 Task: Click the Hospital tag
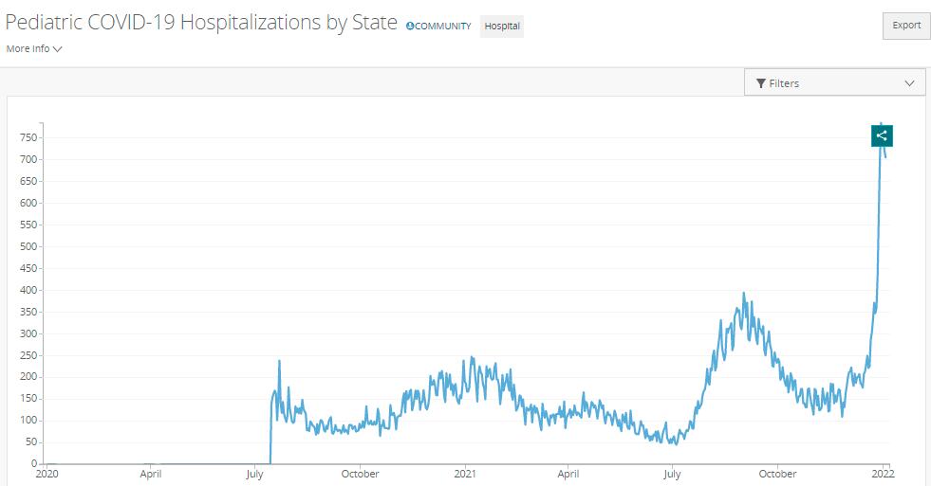pyautogui.click(x=502, y=27)
